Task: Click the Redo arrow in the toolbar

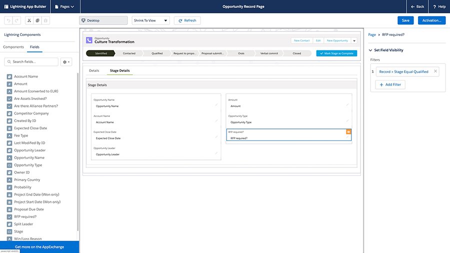Action: [x=16, y=20]
